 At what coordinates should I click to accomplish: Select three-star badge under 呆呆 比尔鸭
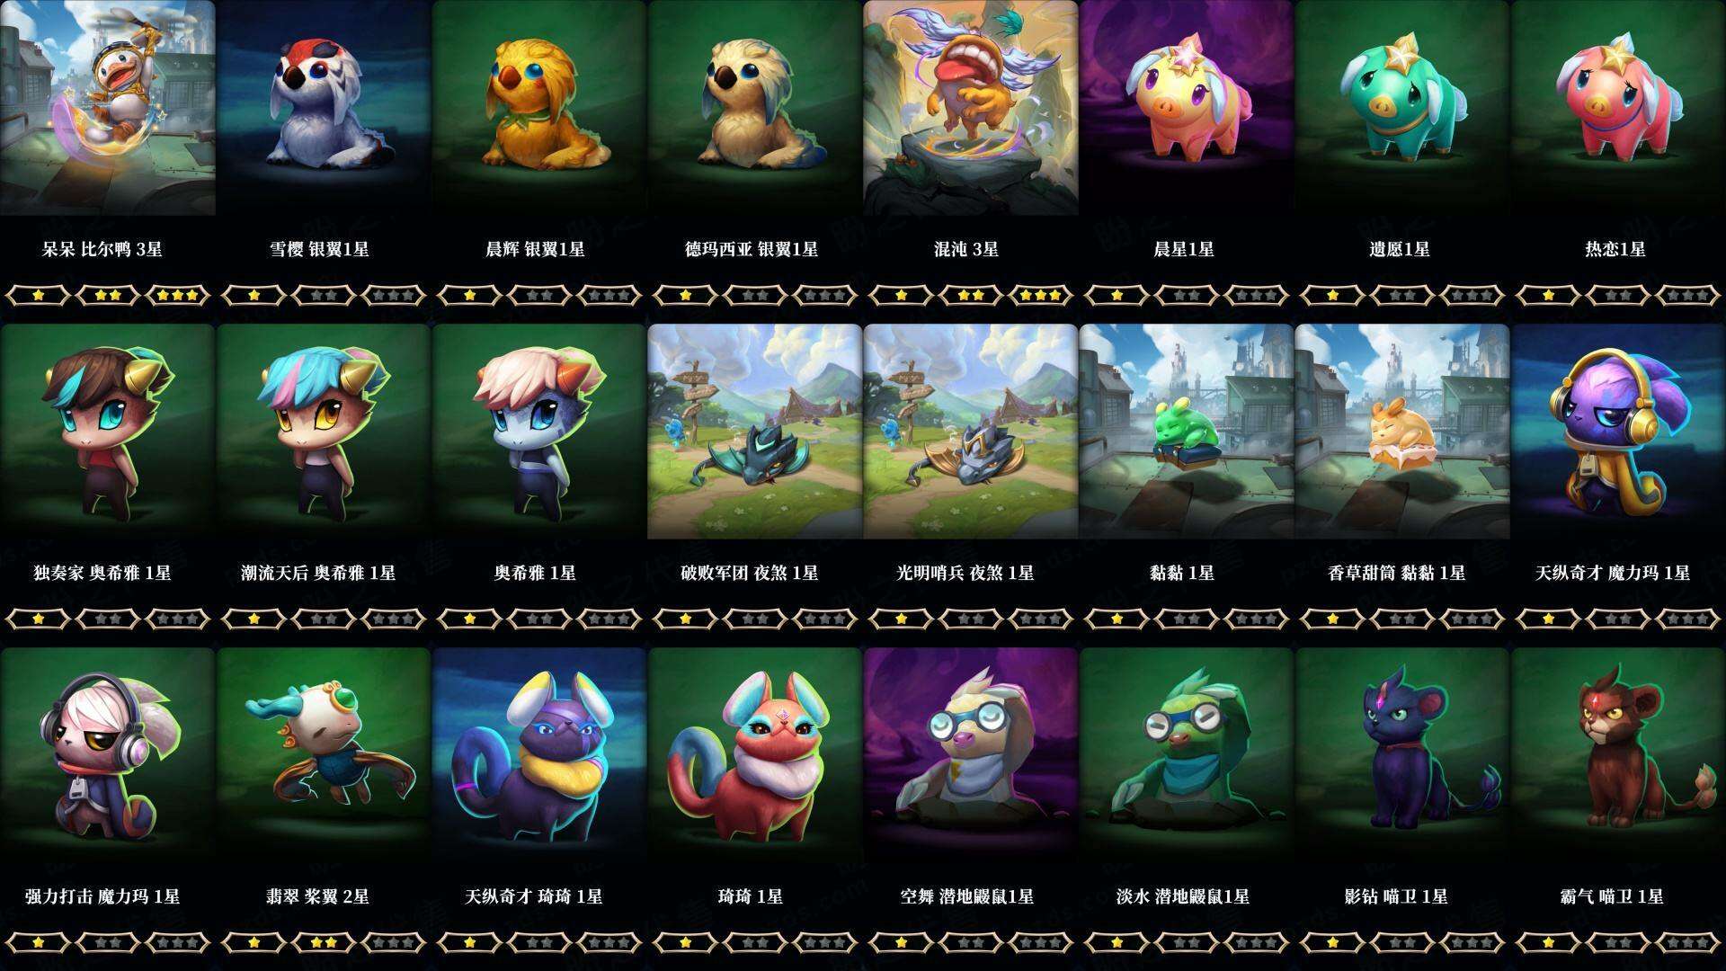tap(178, 294)
